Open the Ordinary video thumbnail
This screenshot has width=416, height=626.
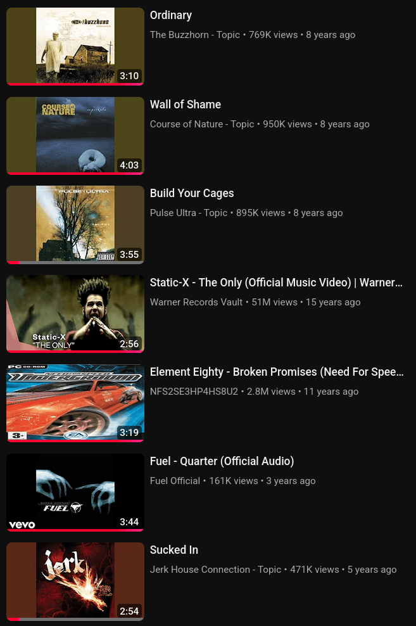[x=75, y=46]
